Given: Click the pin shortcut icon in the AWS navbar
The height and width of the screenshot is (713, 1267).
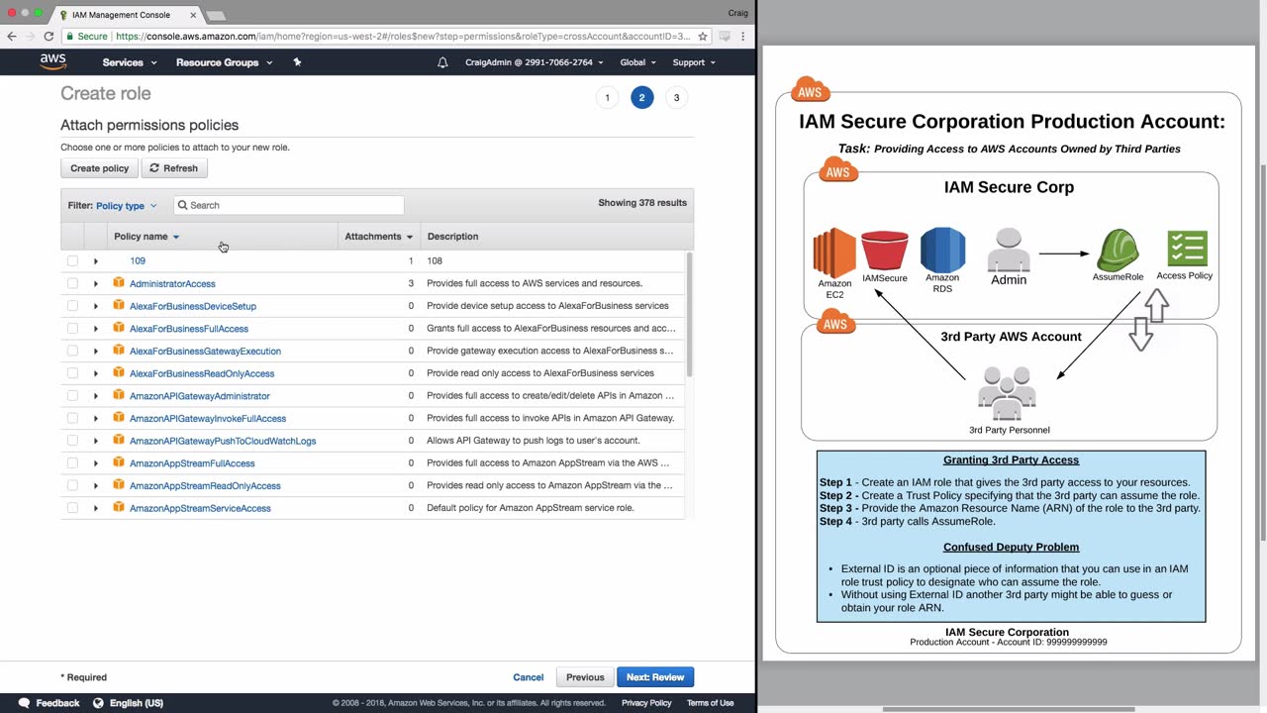Looking at the screenshot, I should tap(297, 62).
